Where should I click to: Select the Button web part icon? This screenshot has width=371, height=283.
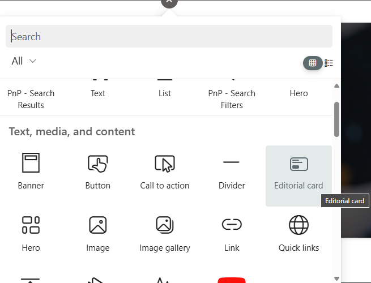pos(98,164)
